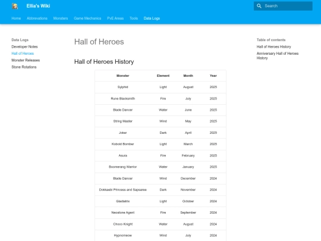The height and width of the screenshot is (241, 321).
Task: Go to the Home nav tab
Action: point(16,18)
